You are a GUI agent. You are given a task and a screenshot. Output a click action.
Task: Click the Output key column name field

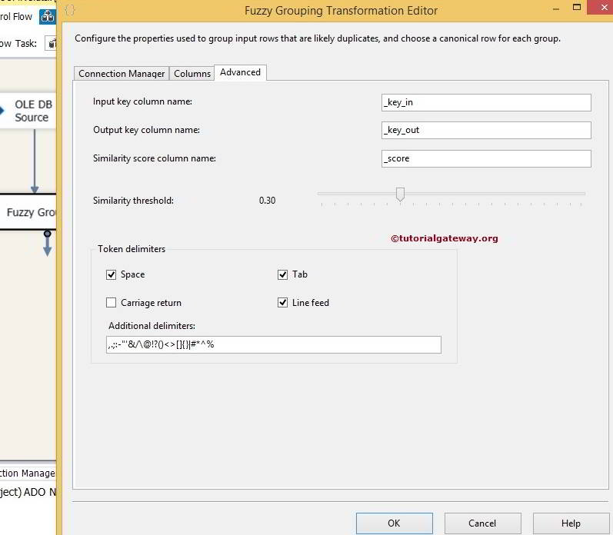click(486, 130)
